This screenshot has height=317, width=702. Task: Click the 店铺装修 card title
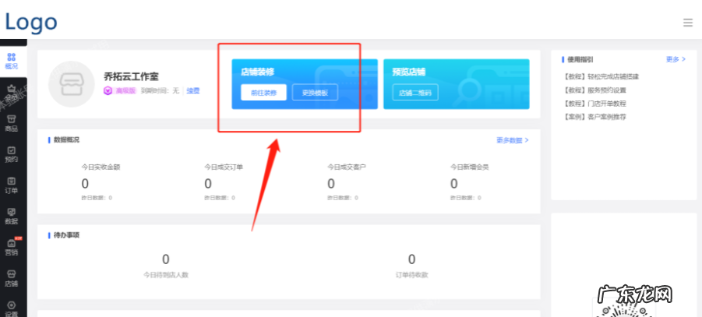[257, 72]
